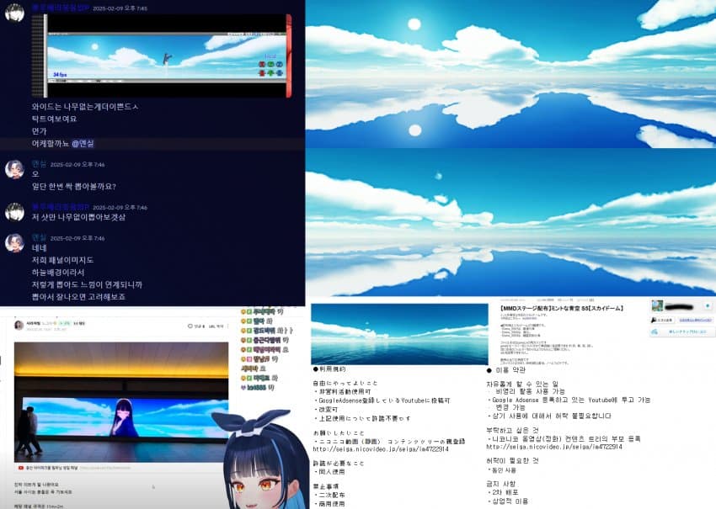Select the text '同人使用'
Viewport: 716px width, 509px height.
click(332, 472)
